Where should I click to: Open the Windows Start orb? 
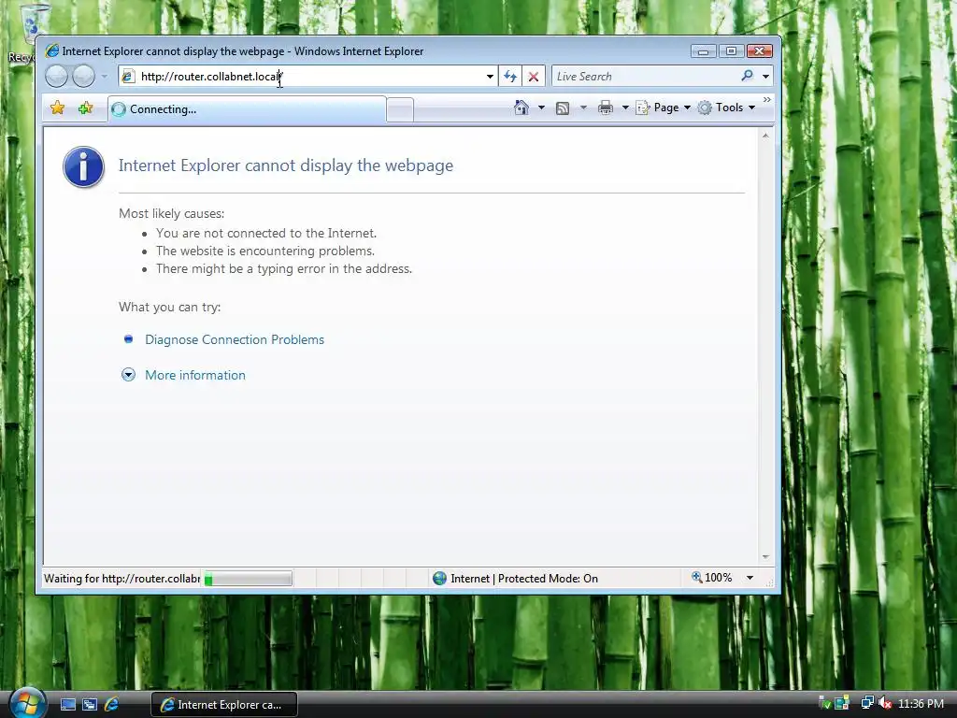[x=27, y=703]
